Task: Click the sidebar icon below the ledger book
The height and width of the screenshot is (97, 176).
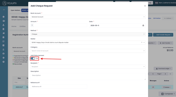Action: (3, 50)
